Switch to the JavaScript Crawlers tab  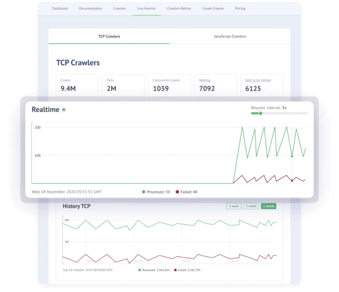pyautogui.click(x=230, y=36)
